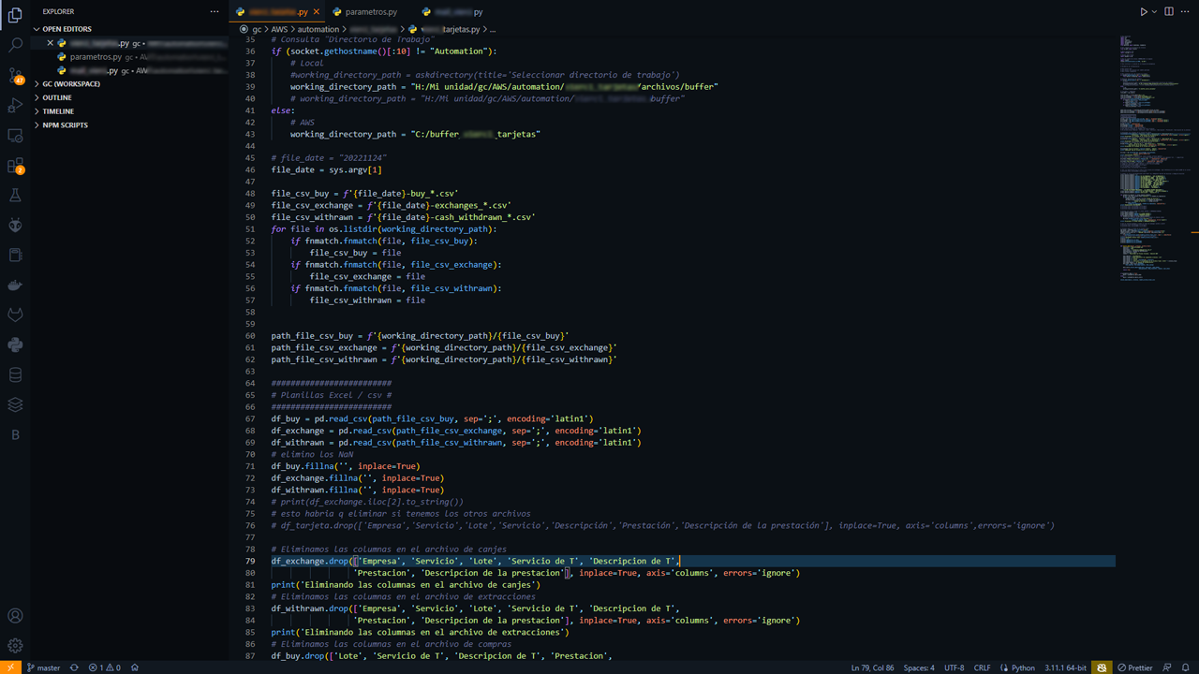This screenshot has height=674, width=1199.
Task: Click the Manage gear icon
Action: [x=15, y=645]
